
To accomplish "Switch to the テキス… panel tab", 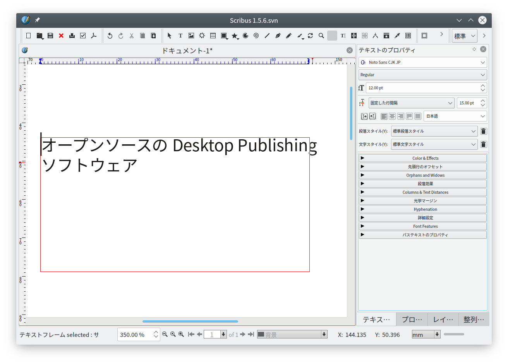I will [x=376, y=320].
